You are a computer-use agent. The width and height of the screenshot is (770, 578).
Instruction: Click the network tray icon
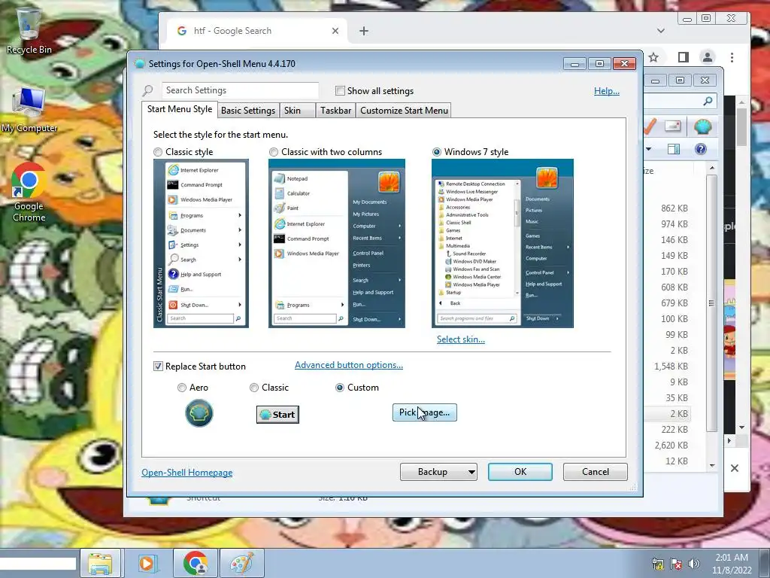tap(657, 564)
